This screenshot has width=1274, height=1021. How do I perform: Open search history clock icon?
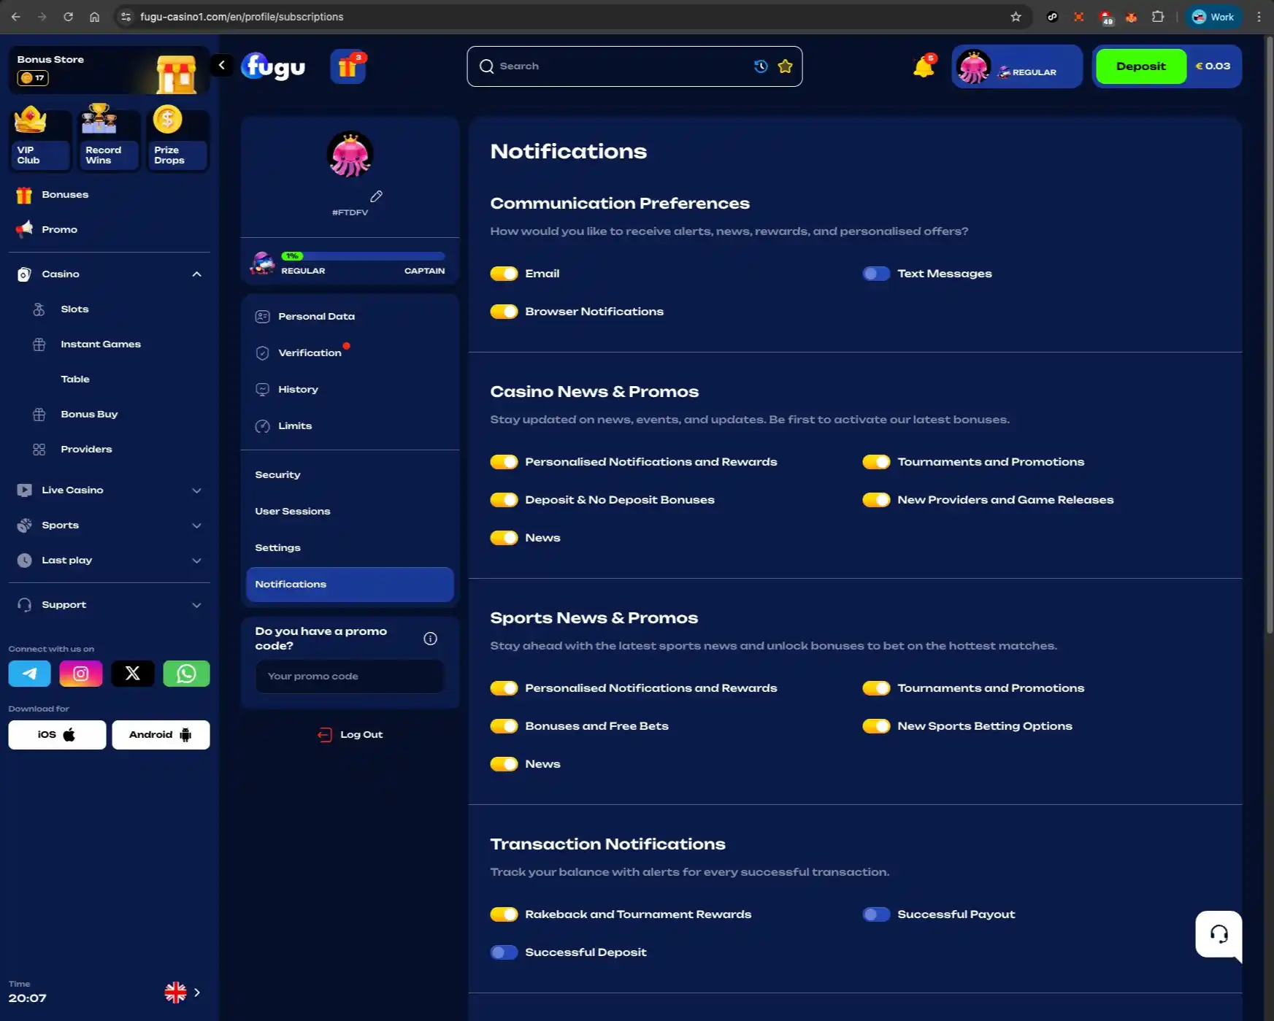pos(761,66)
